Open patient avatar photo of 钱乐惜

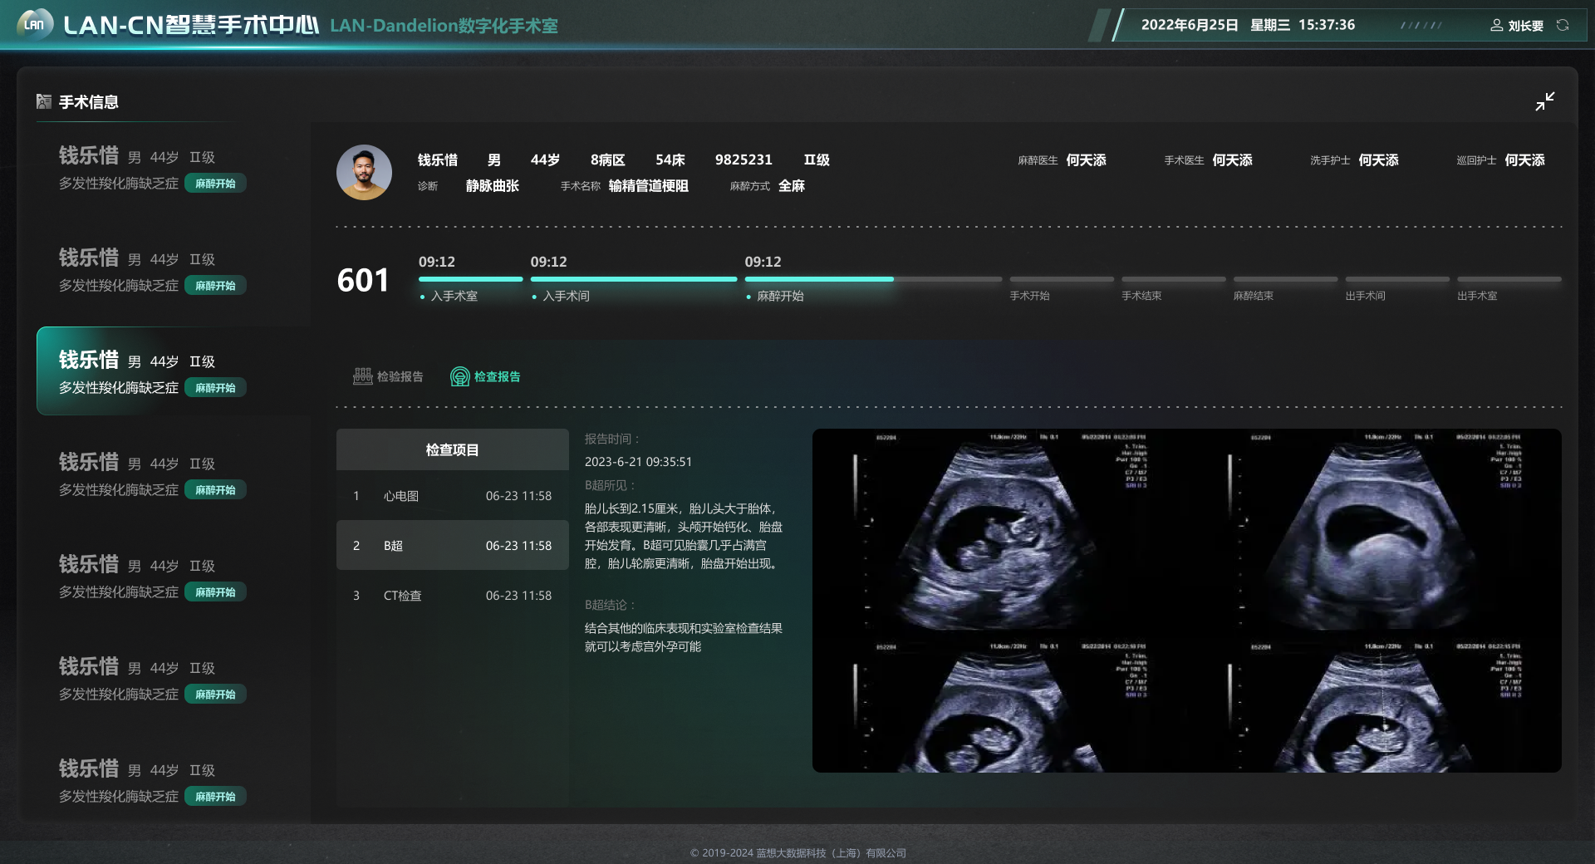(x=364, y=172)
